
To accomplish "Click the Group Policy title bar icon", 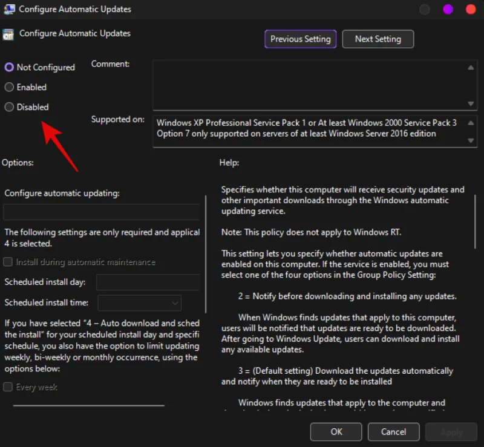I will pos(10,9).
